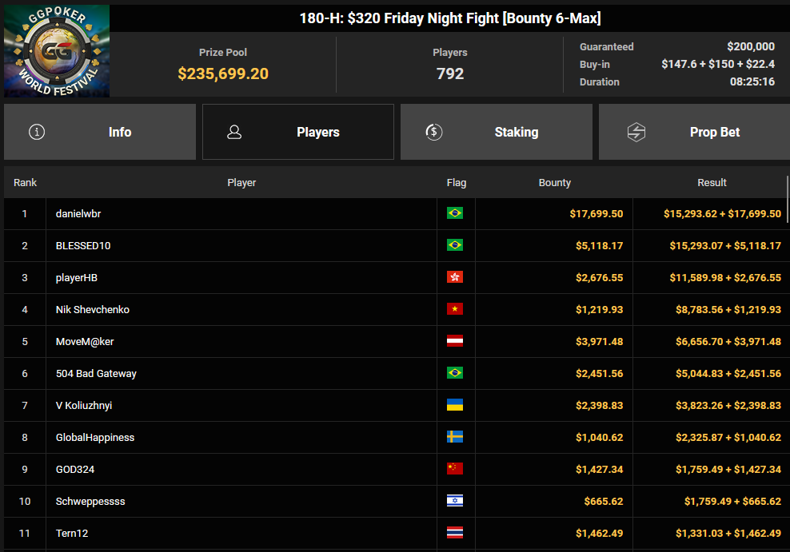Click Thailand flag for Tern12
The width and height of the screenshot is (790, 552).
455,533
